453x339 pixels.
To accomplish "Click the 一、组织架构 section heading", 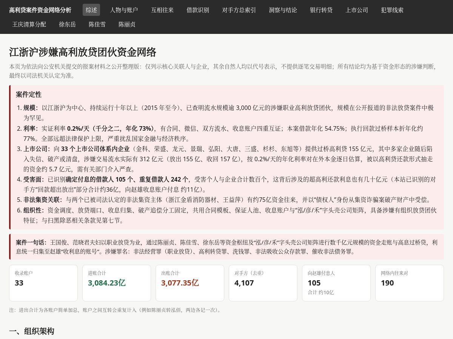I will coord(32,331).
